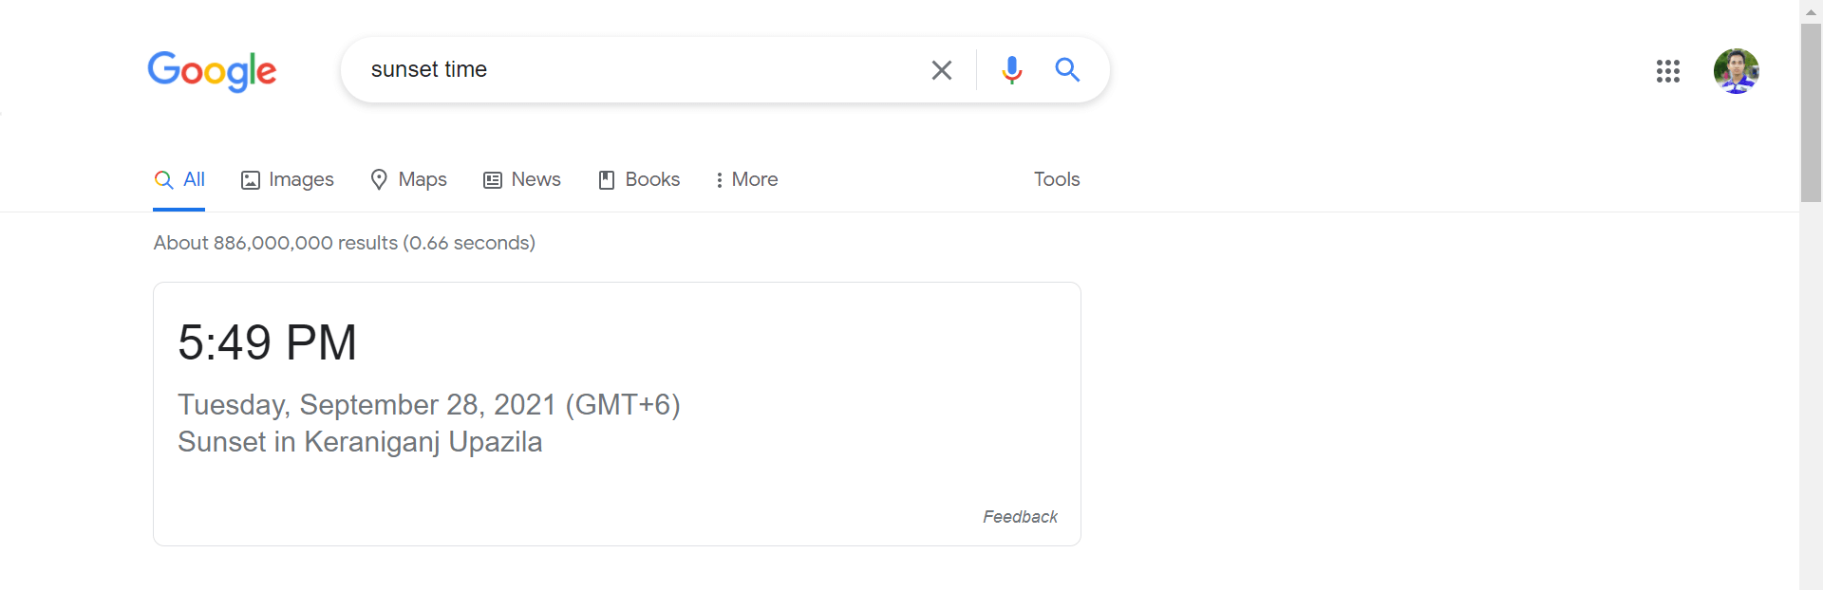
Task: Click inside the 'sunset time' search field
Action: pyautogui.click(x=636, y=69)
